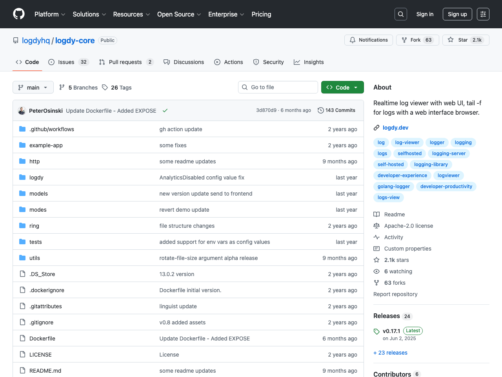Expand the Platform menu in header

pos(50,14)
